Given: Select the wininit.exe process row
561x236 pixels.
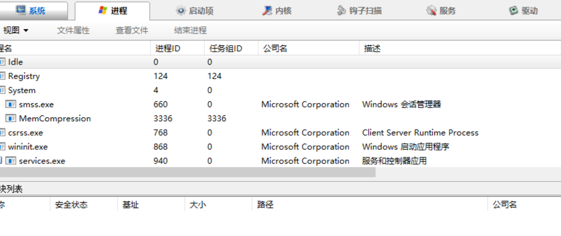Looking at the screenshot, I should click(280, 147).
